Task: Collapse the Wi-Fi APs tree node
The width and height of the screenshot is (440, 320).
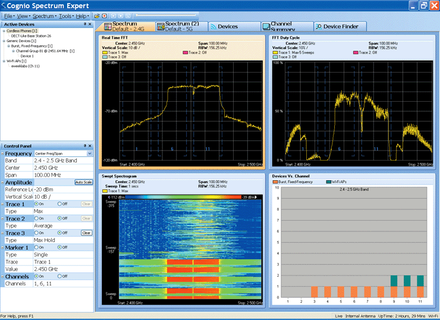Action: point(4,61)
